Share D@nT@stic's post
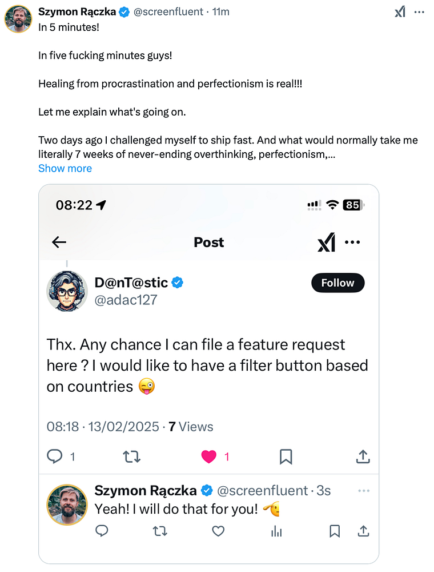This screenshot has width=434, height=572. click(363, 456)
